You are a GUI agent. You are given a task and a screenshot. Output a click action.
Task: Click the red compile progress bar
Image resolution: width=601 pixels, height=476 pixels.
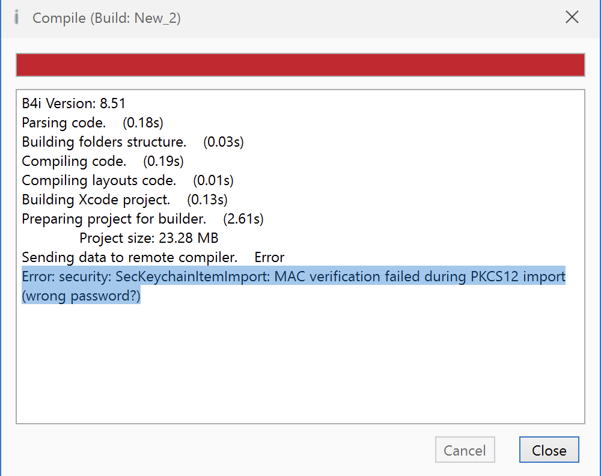[x=300, y=65]
